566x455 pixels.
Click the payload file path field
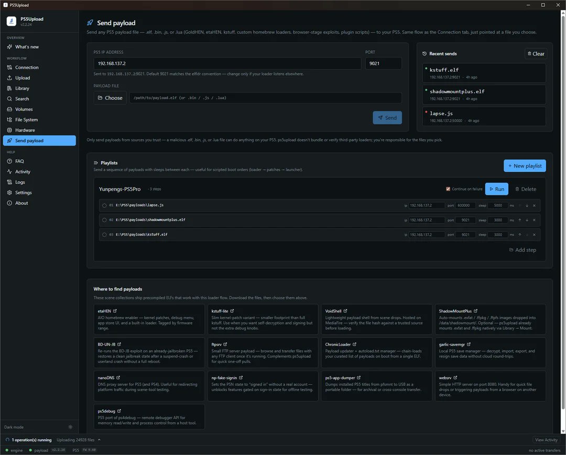pos(265,98)
